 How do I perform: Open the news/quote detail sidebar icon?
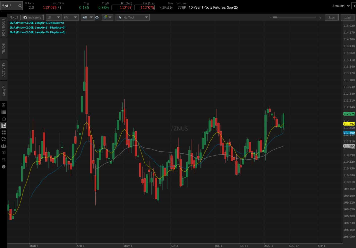click(4, 105)
